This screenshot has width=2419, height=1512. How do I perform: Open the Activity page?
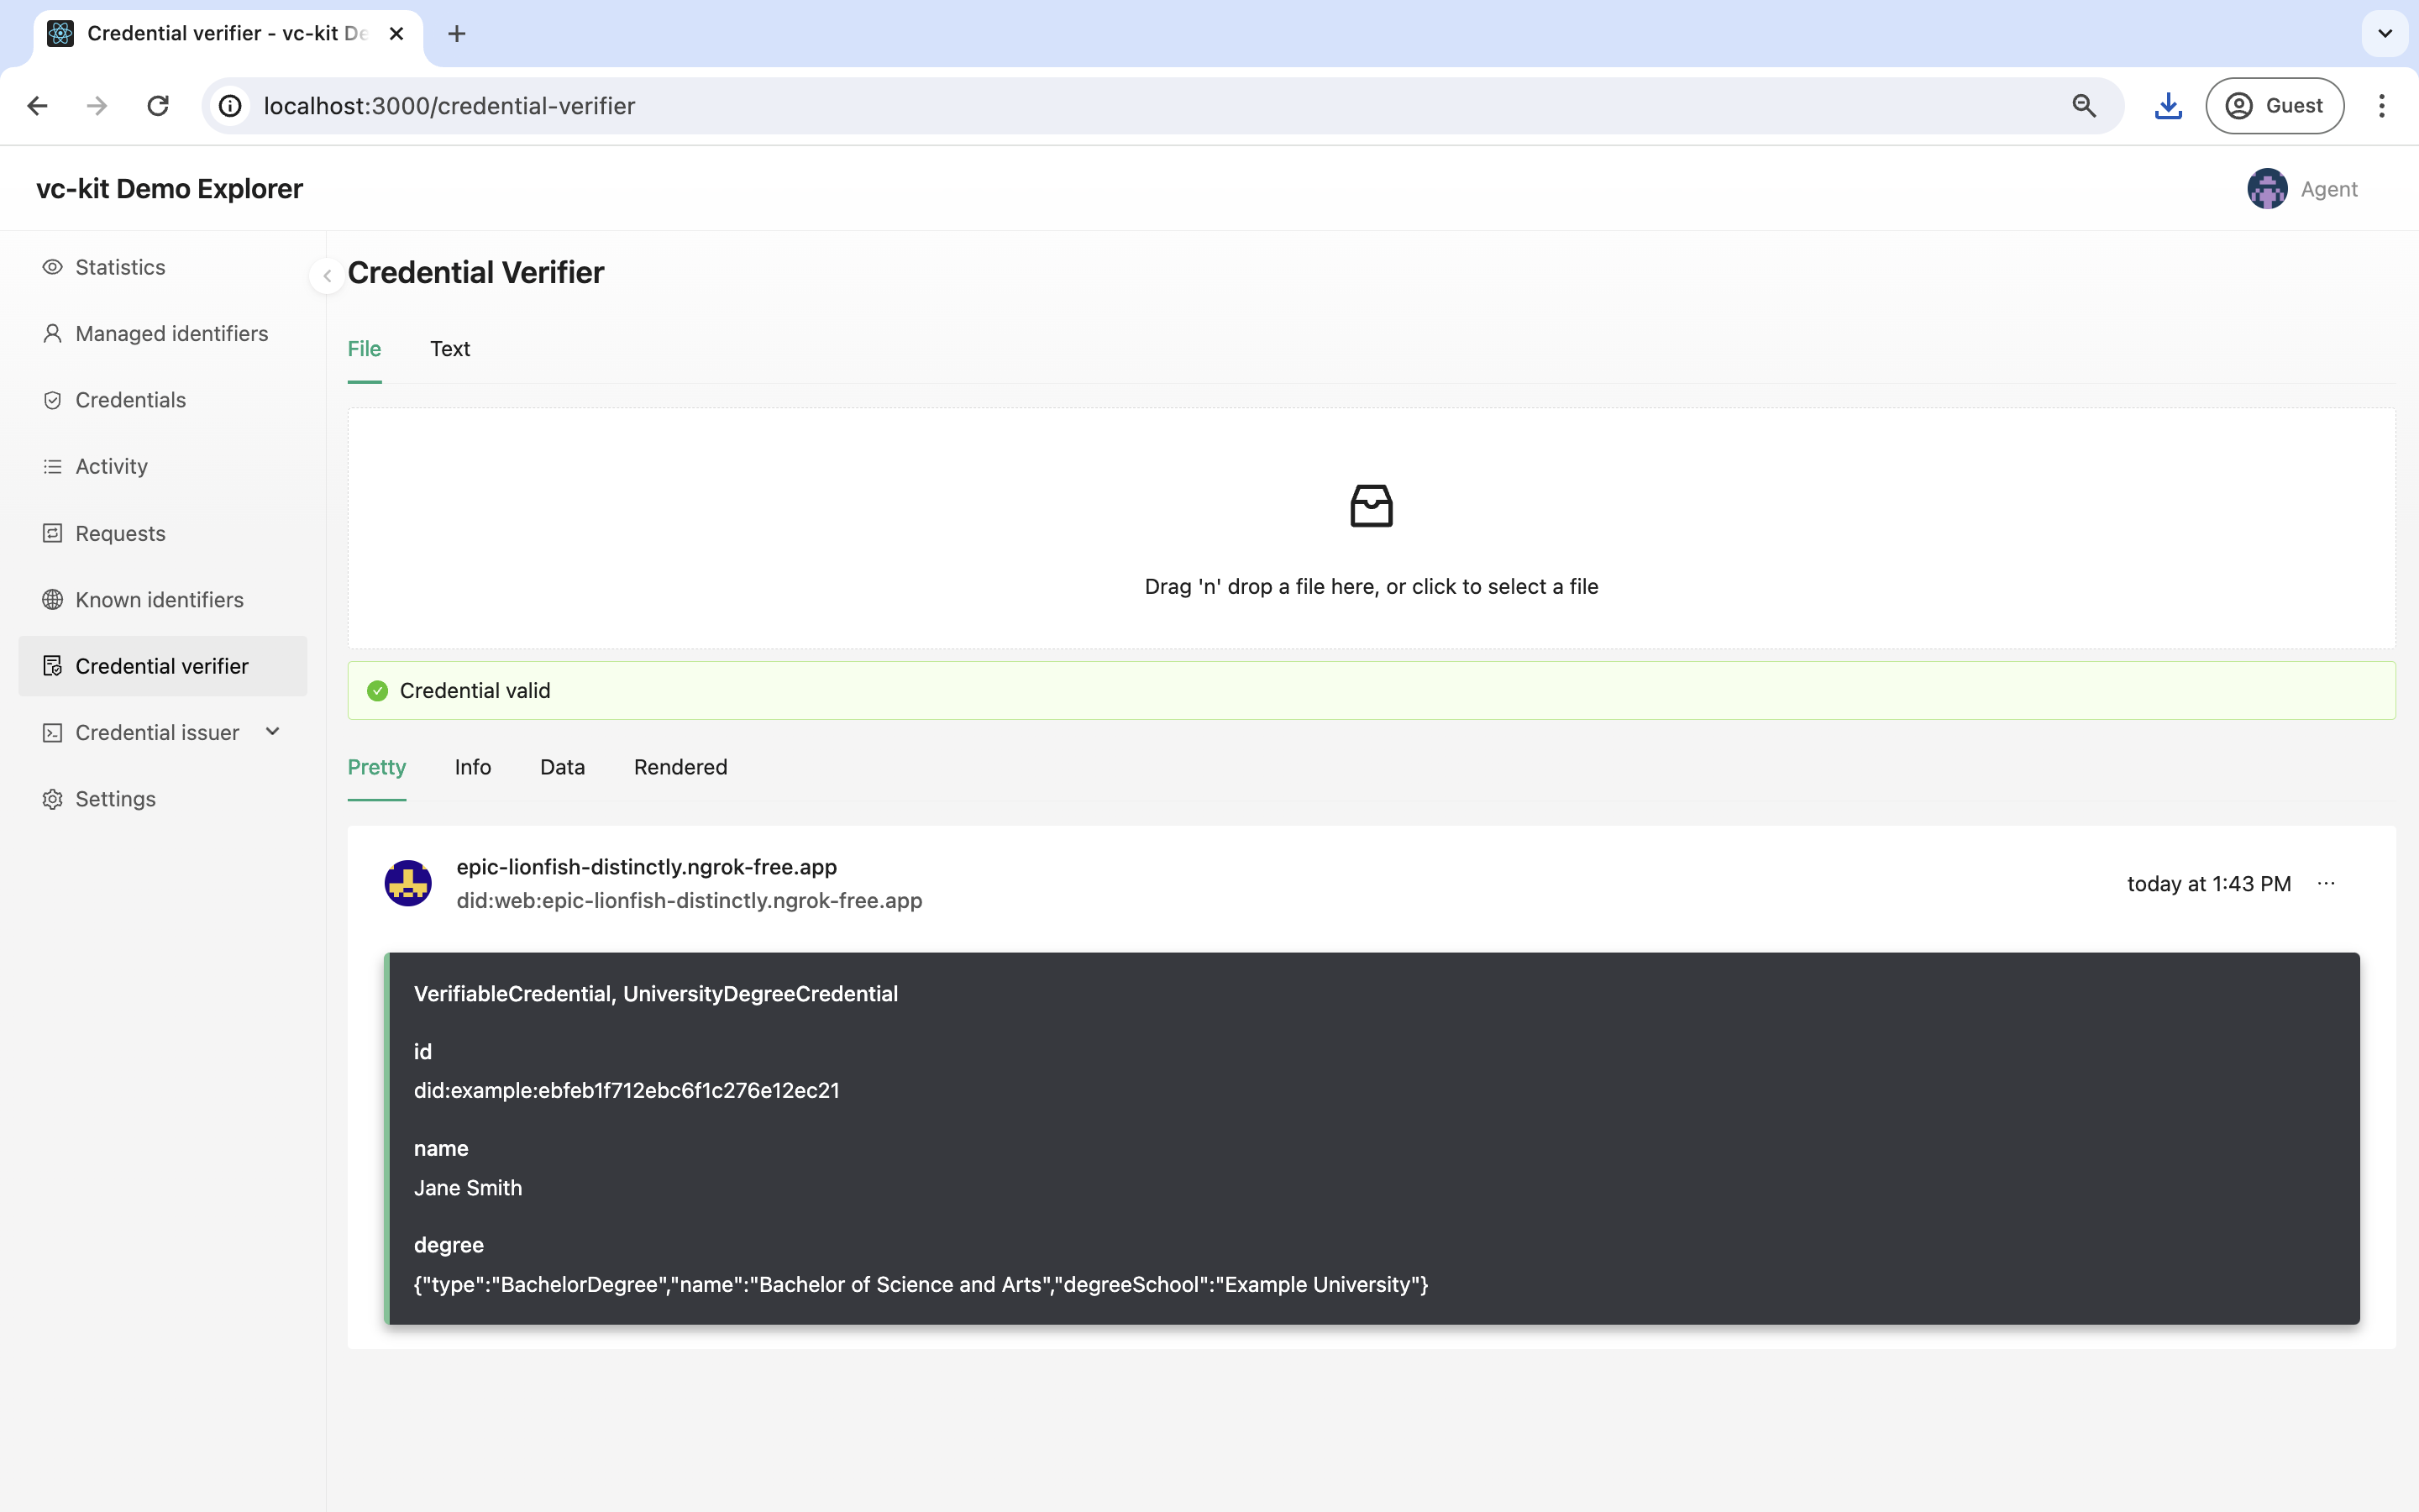pos(163,466)
